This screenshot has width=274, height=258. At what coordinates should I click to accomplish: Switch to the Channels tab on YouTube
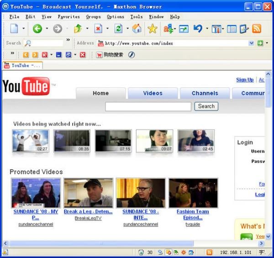205,93
